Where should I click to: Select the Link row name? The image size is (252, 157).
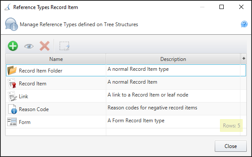pyautogui.click(x=24, y=97)
